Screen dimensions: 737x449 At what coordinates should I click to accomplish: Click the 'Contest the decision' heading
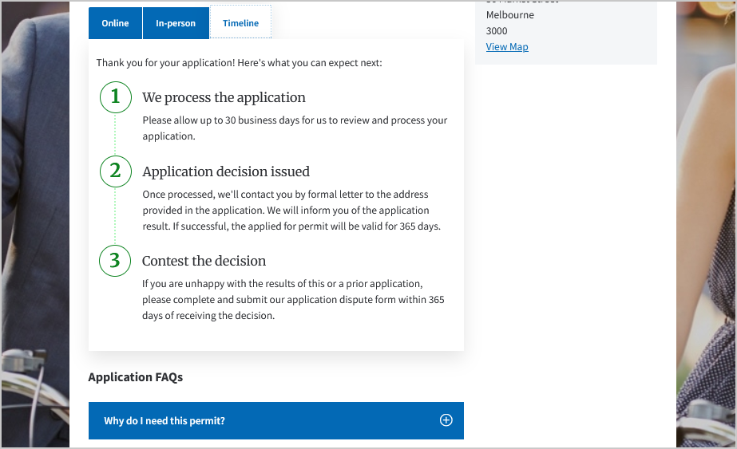coord(204,261)
